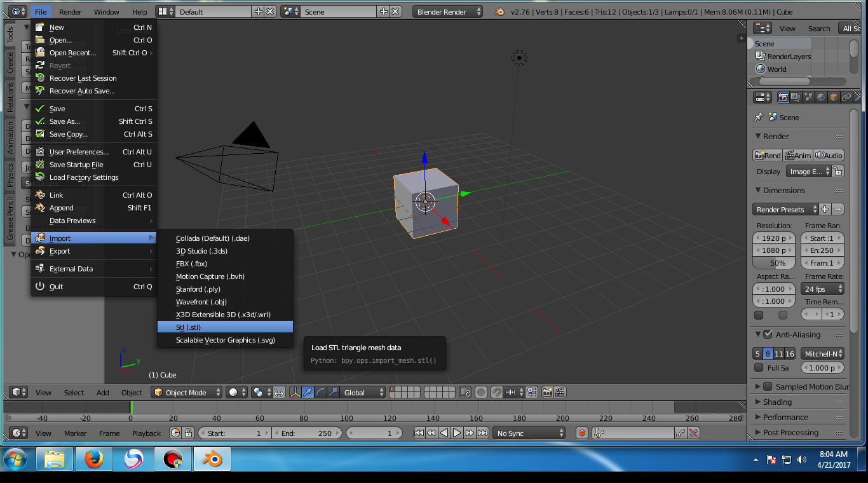Click the already active 8 samples toggle
The height and width of the screenshot is (483, 868).
[x=768, y=354]
